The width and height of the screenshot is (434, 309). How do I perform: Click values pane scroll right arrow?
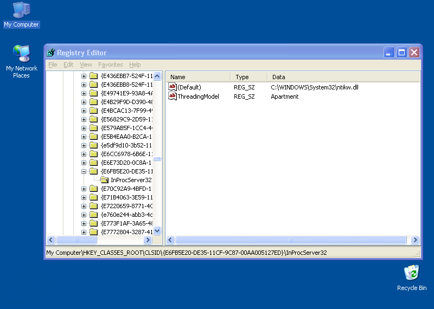coord(415,240)
